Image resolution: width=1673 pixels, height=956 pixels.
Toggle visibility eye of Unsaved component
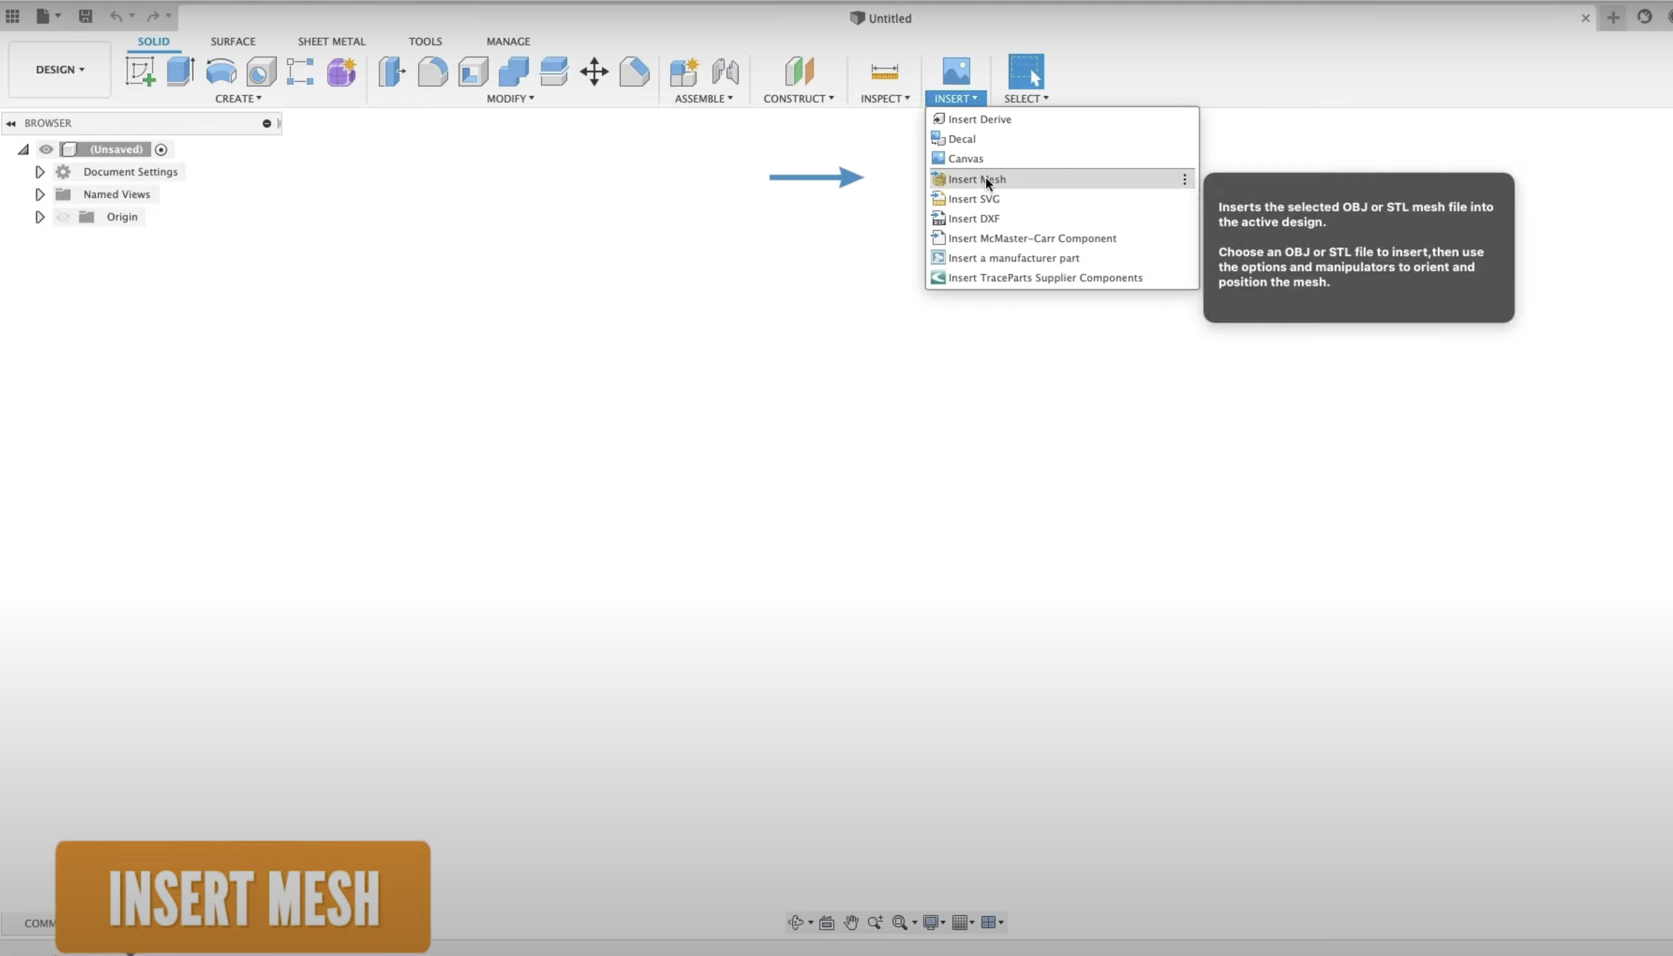[46, 150]
